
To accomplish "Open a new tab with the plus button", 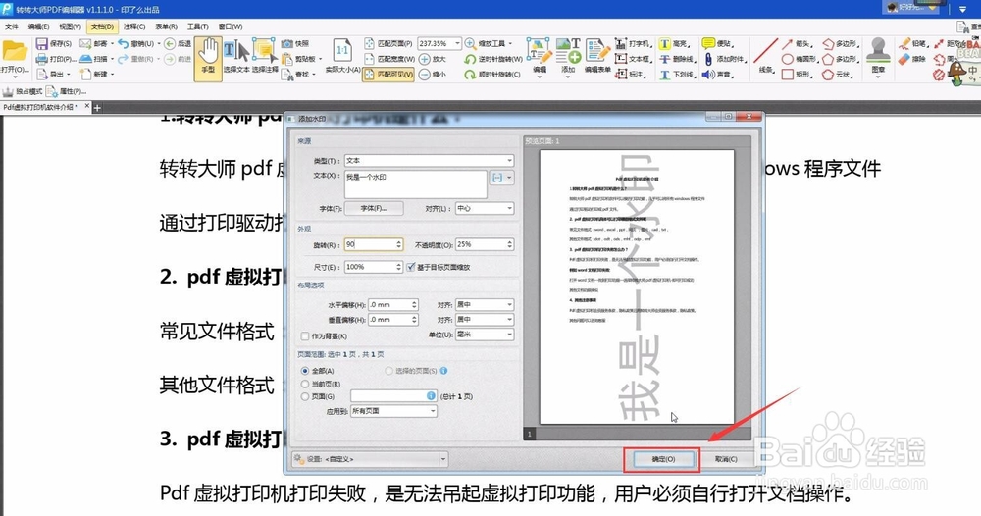I will click(x=97, y=108).
